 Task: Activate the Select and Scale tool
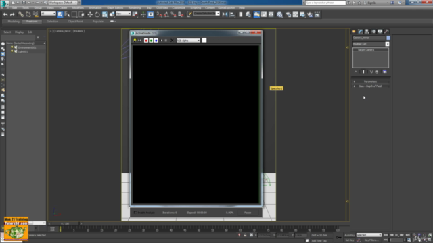tap(105, 14)
